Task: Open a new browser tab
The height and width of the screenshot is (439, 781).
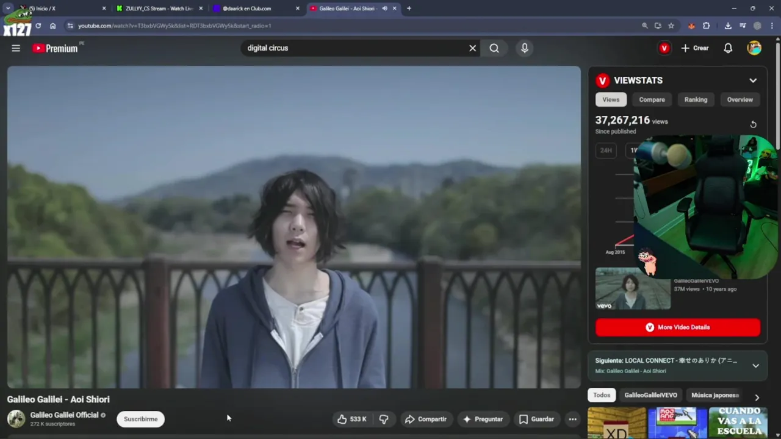Action: tap(409, 9)
